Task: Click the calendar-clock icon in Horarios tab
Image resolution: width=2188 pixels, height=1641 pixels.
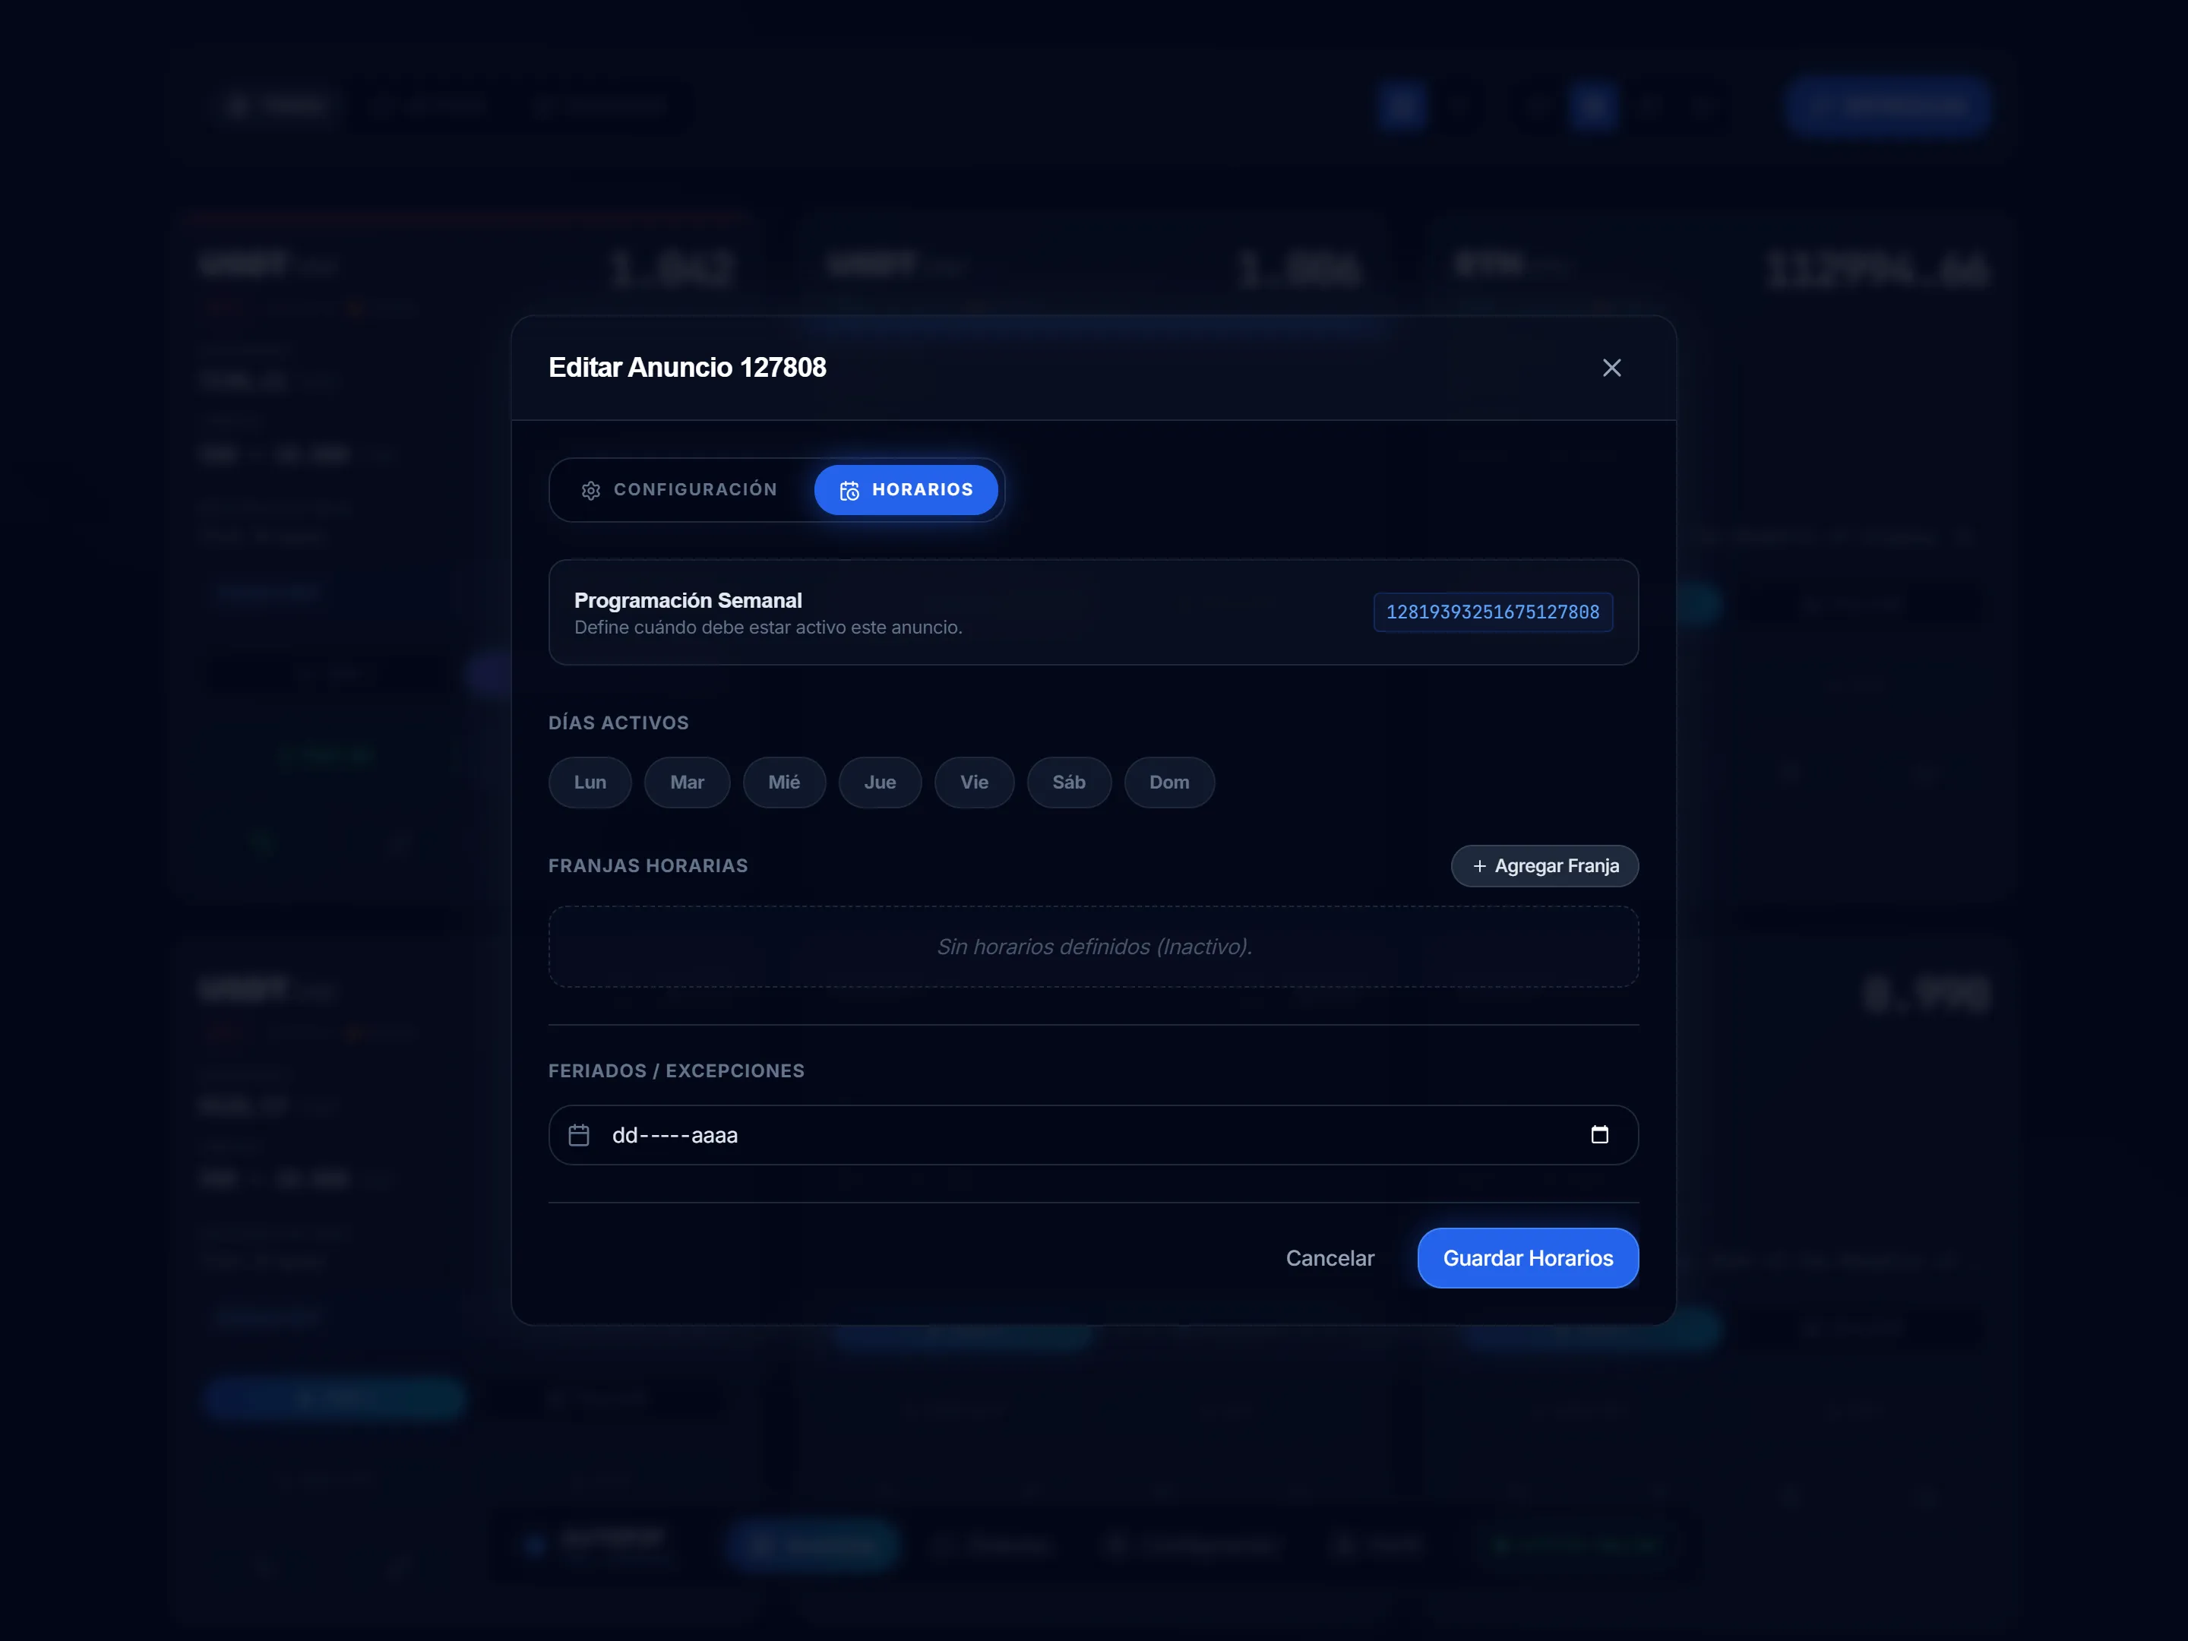Action: [x=849, y=491]
